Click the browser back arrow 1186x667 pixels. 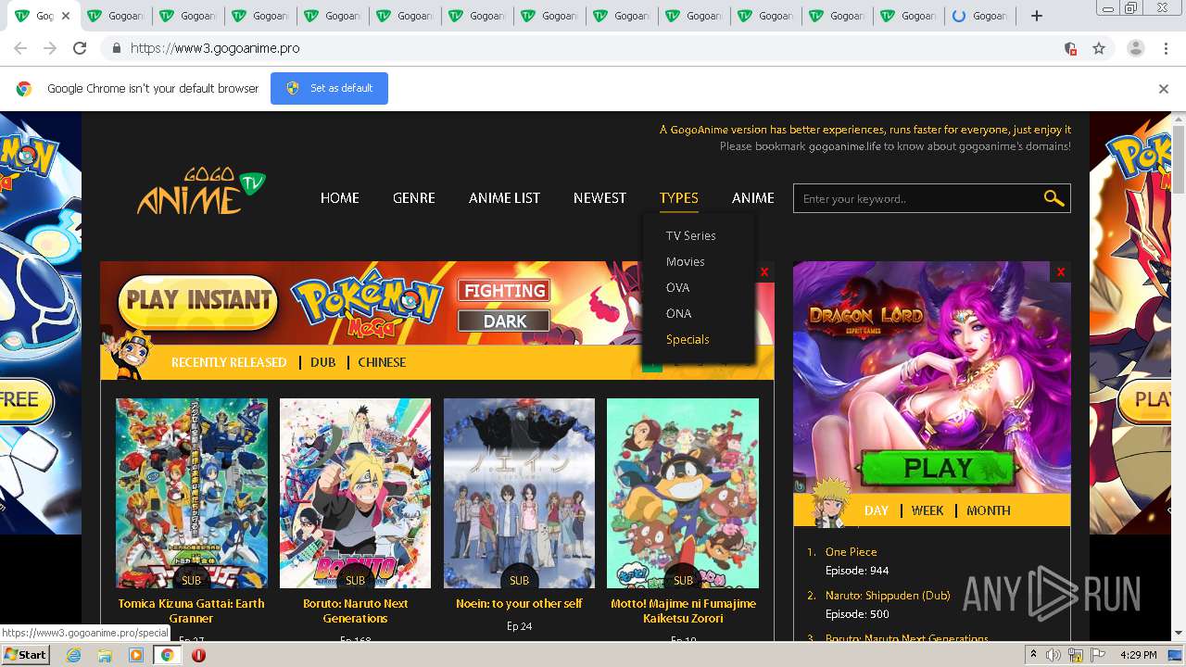point(20,48)
